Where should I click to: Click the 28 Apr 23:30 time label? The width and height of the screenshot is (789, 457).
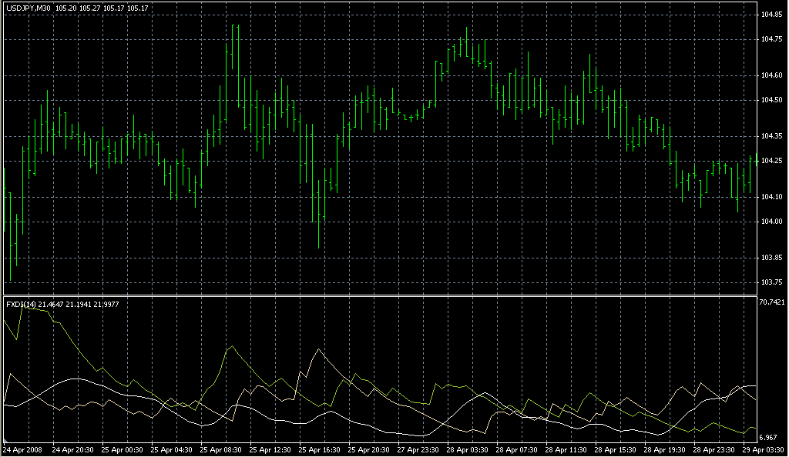[713, 450]
